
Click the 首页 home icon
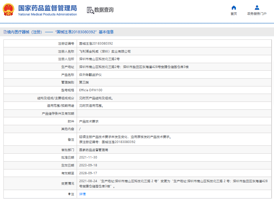234,8
